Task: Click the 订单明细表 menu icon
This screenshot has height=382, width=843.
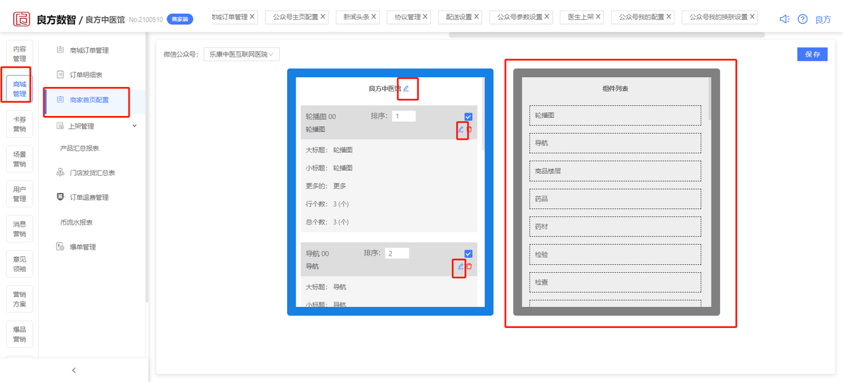Action: [61, 74]
